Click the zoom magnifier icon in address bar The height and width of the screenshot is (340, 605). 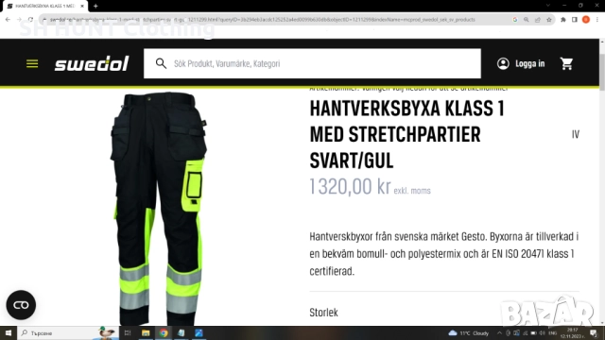tap(526, 19)
